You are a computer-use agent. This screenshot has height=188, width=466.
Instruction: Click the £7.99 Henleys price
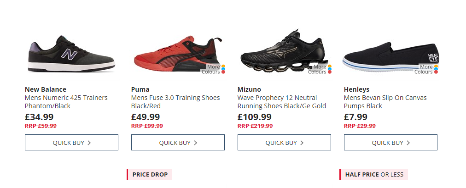pyautogui.click(x=355, y=117)
